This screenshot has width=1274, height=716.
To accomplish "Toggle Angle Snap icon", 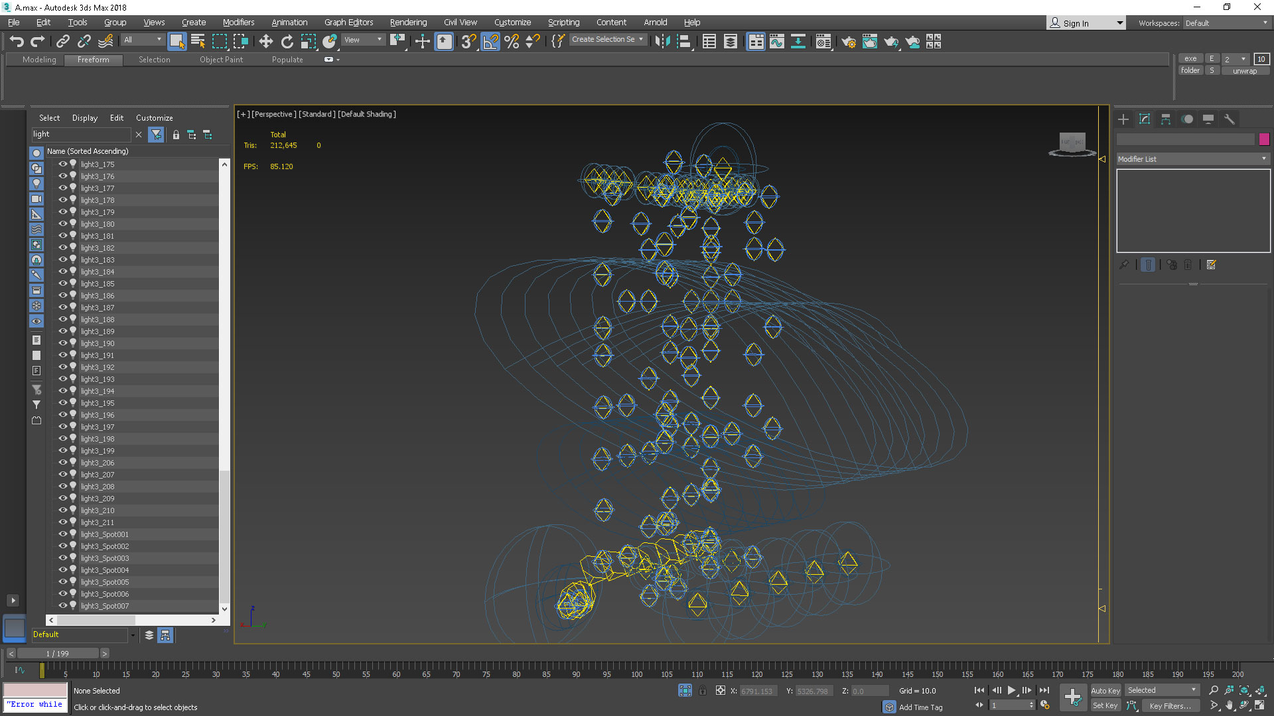I will tap(490, 42).
